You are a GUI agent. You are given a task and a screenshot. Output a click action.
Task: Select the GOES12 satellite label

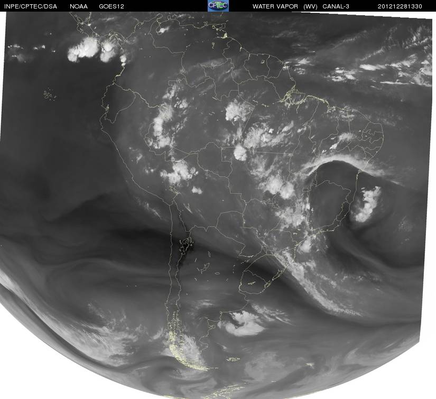coord(111,6)
